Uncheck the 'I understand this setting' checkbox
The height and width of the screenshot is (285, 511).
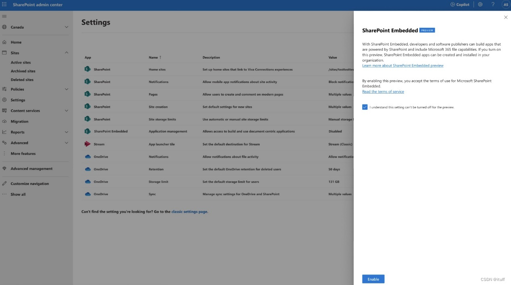coord(365,107)
